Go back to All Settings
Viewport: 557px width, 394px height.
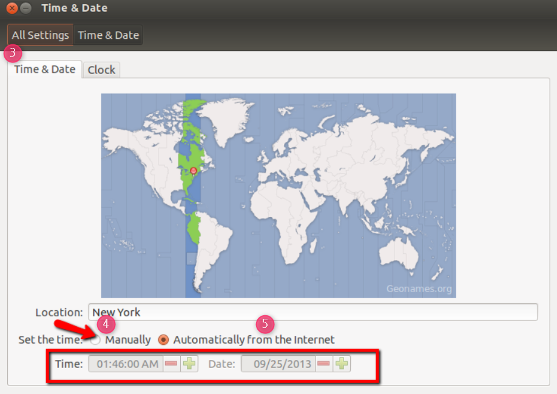point(40,35)
